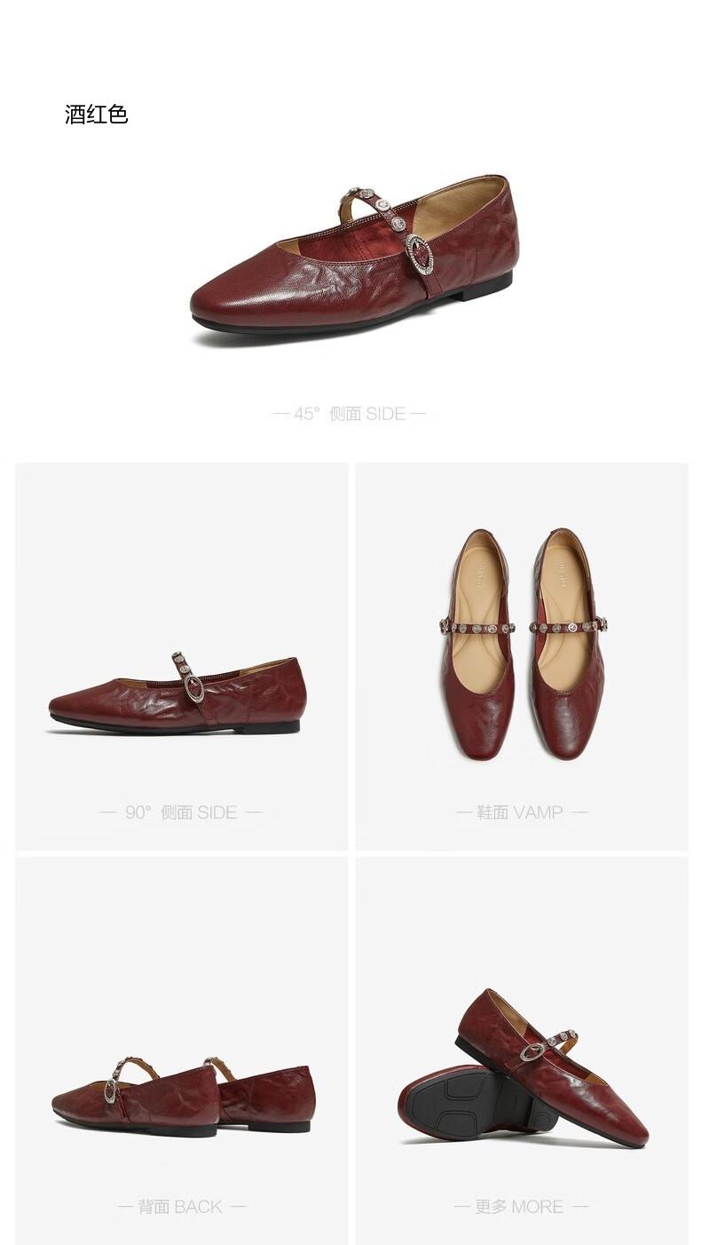Open the MORE view showing the shoe sole
701x1245 pixels.
pyautogui.click(x=524, y=1068)
